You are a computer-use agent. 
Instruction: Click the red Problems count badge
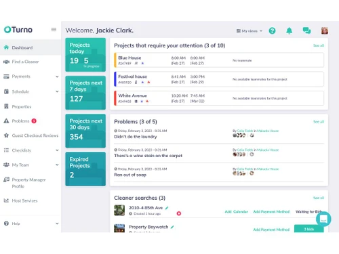click(x=34, y=121)
